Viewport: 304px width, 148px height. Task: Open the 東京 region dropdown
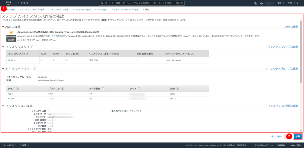click(x=281, y=3)
